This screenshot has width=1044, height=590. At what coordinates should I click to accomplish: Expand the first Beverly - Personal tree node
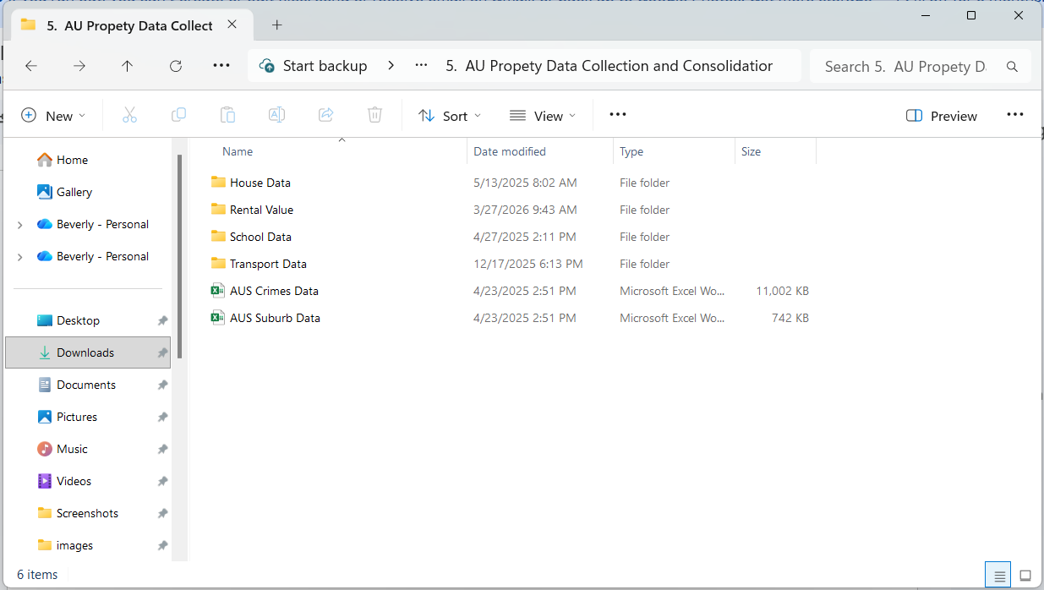20,225
